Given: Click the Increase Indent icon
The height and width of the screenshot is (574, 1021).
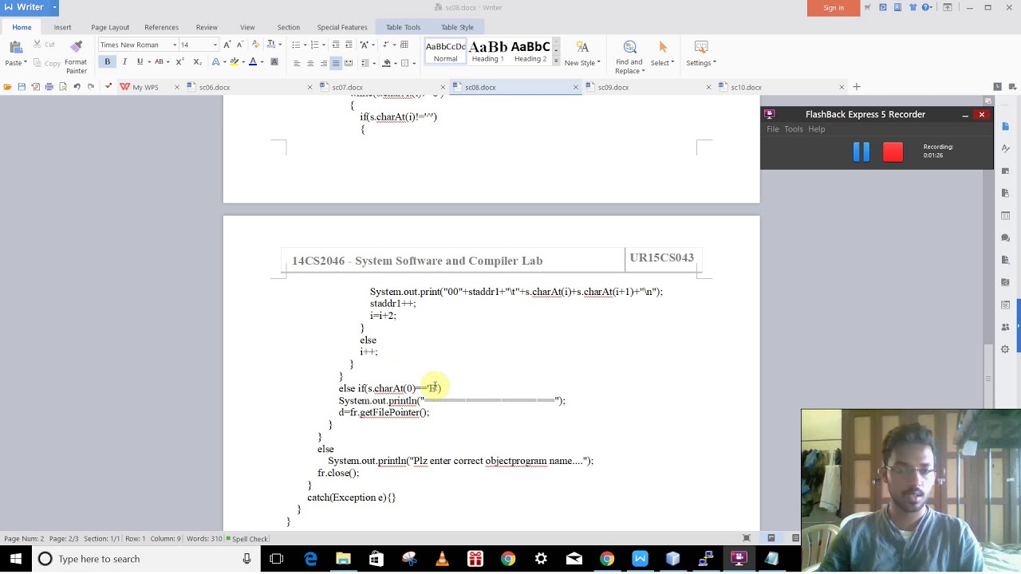Looking at the screenshot, I should (349, 45).
